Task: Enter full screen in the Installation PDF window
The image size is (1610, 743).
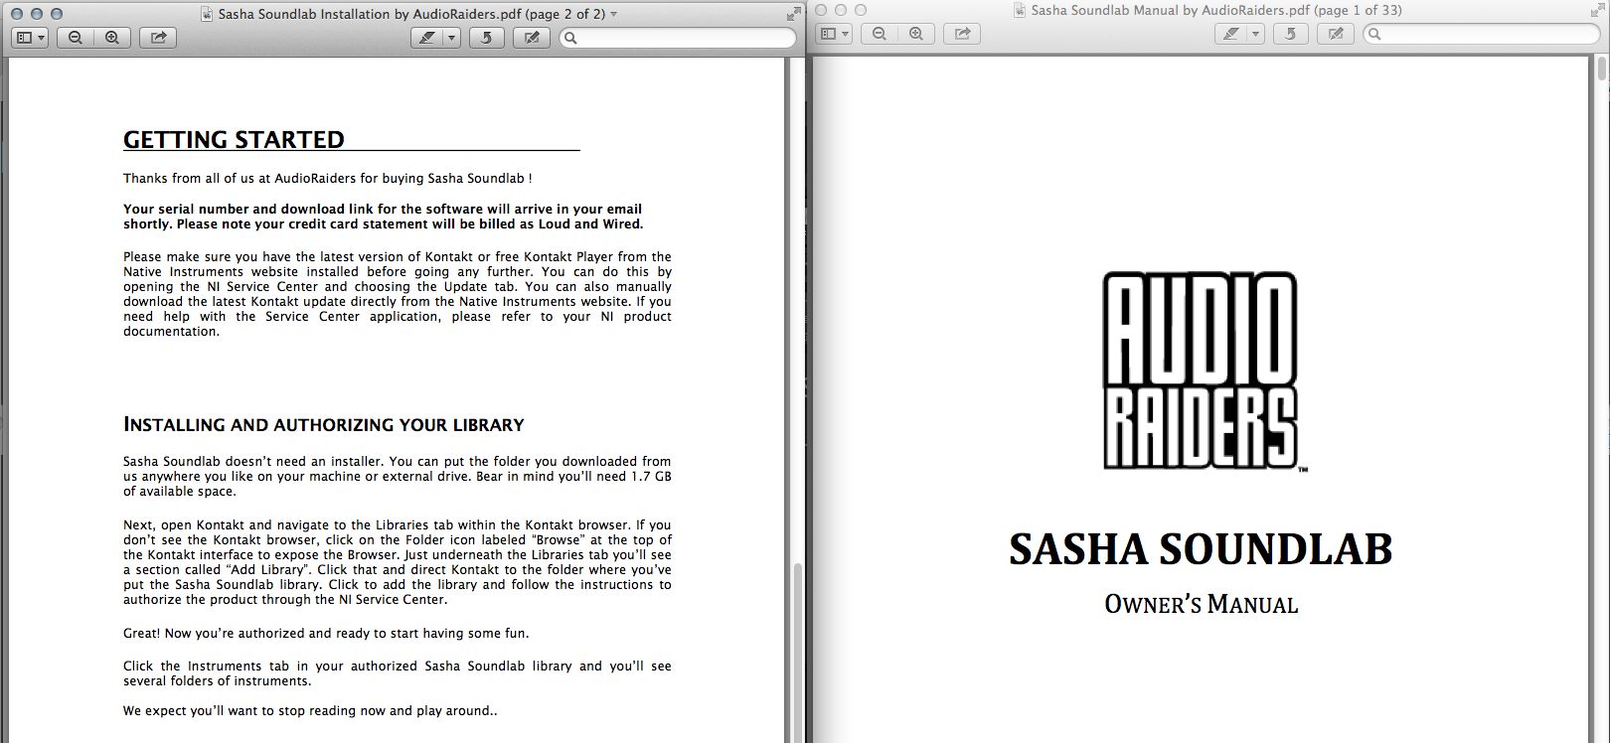Action: pyautogui.click(x=792, y=14)
